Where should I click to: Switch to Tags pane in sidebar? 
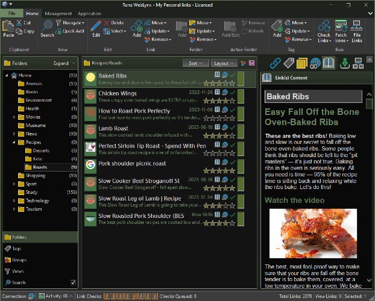[x=40, y=249]
